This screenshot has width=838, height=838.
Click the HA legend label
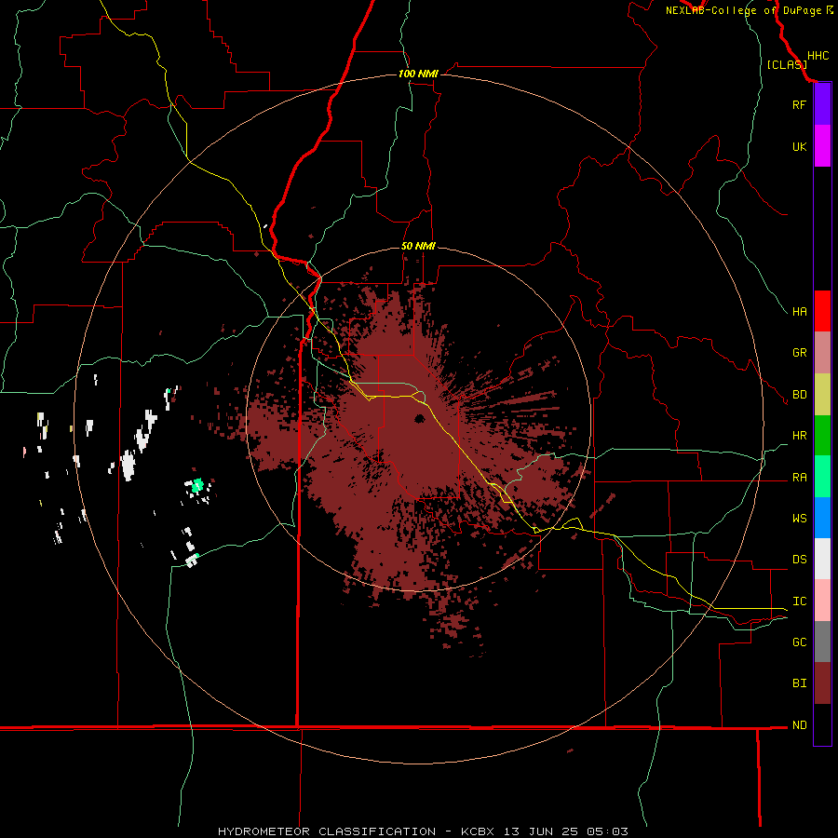coord(799,311)
